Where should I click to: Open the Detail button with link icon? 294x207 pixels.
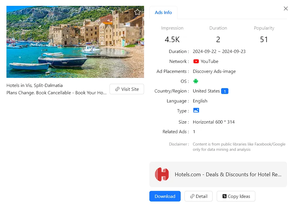(199, 196)
